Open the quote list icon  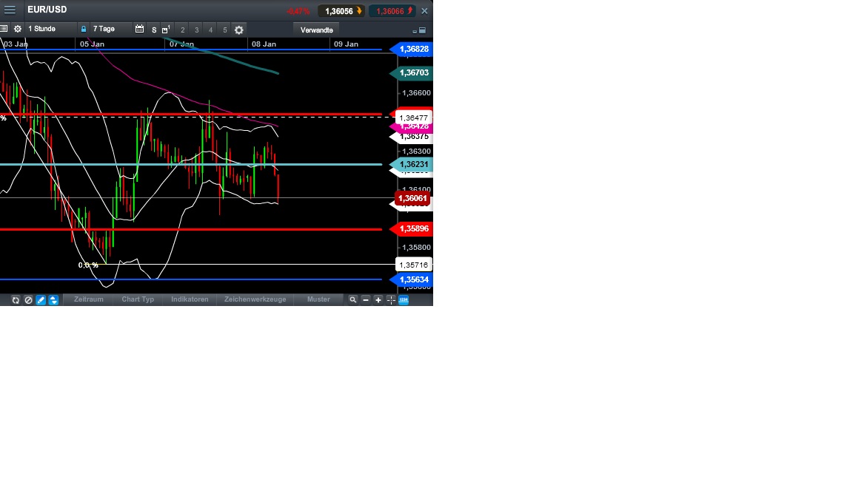[4, 30]
